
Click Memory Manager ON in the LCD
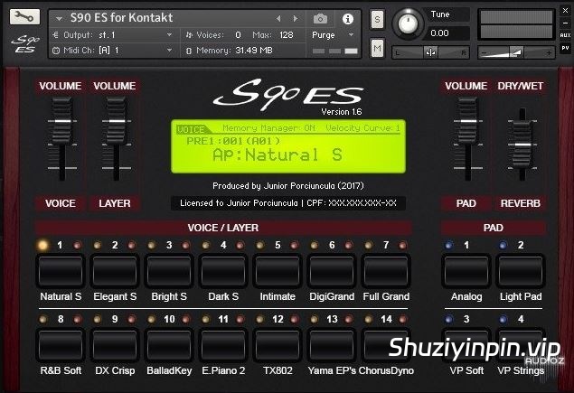coord(268,128)
